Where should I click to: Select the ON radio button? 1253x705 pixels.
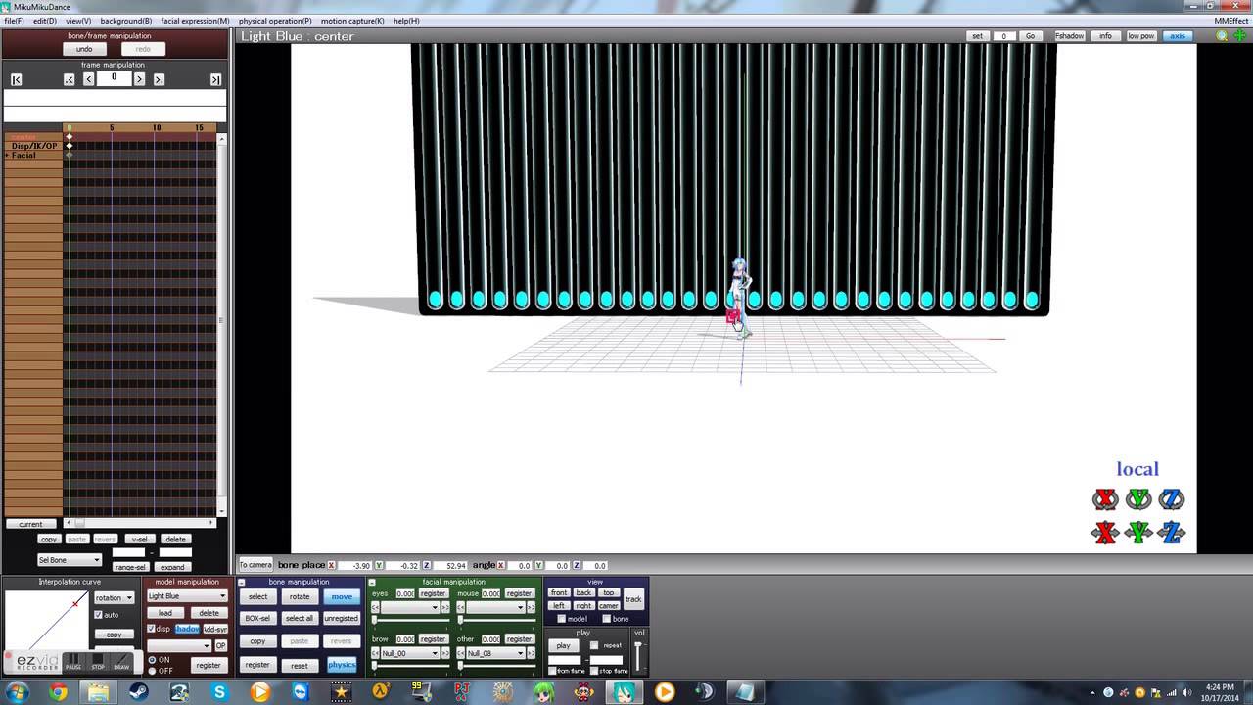coord(152,660)
